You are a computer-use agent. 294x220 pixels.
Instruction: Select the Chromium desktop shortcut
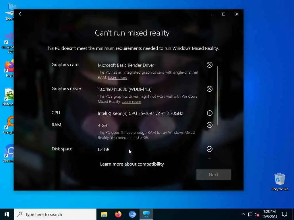[x=8, y=154]
